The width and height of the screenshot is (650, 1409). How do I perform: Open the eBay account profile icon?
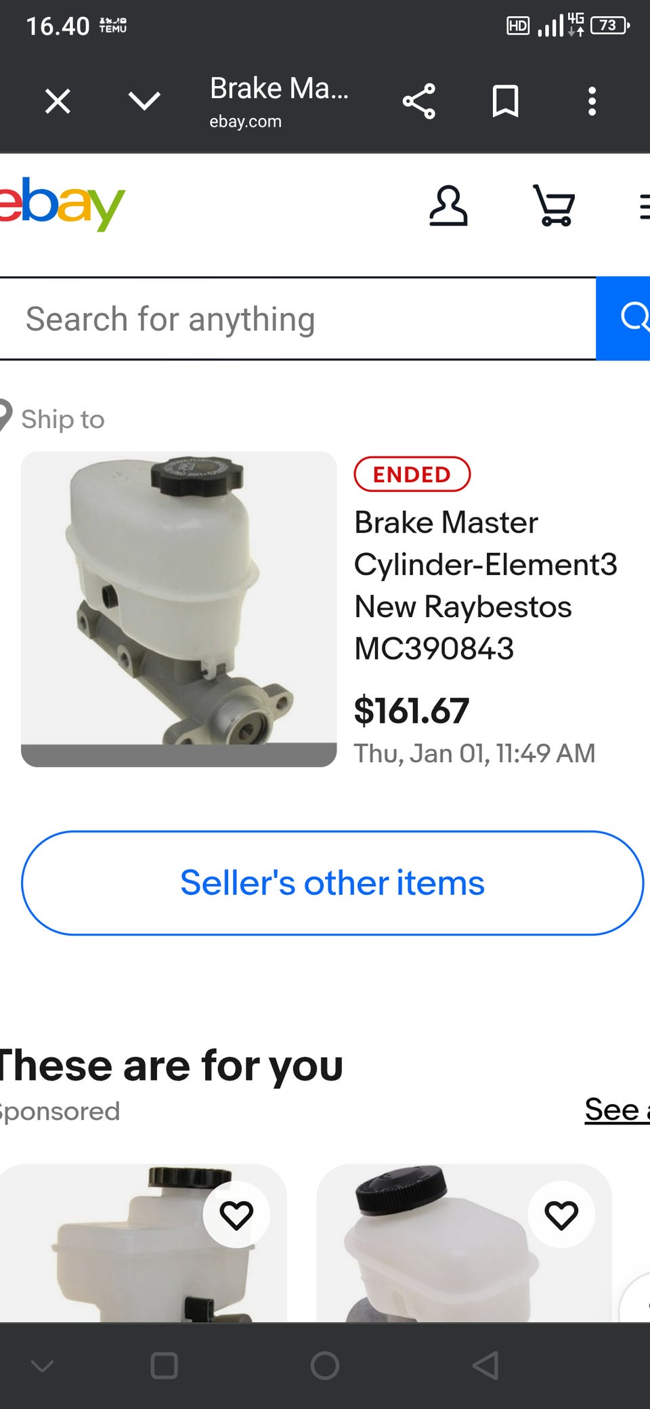tap(448, 206)
